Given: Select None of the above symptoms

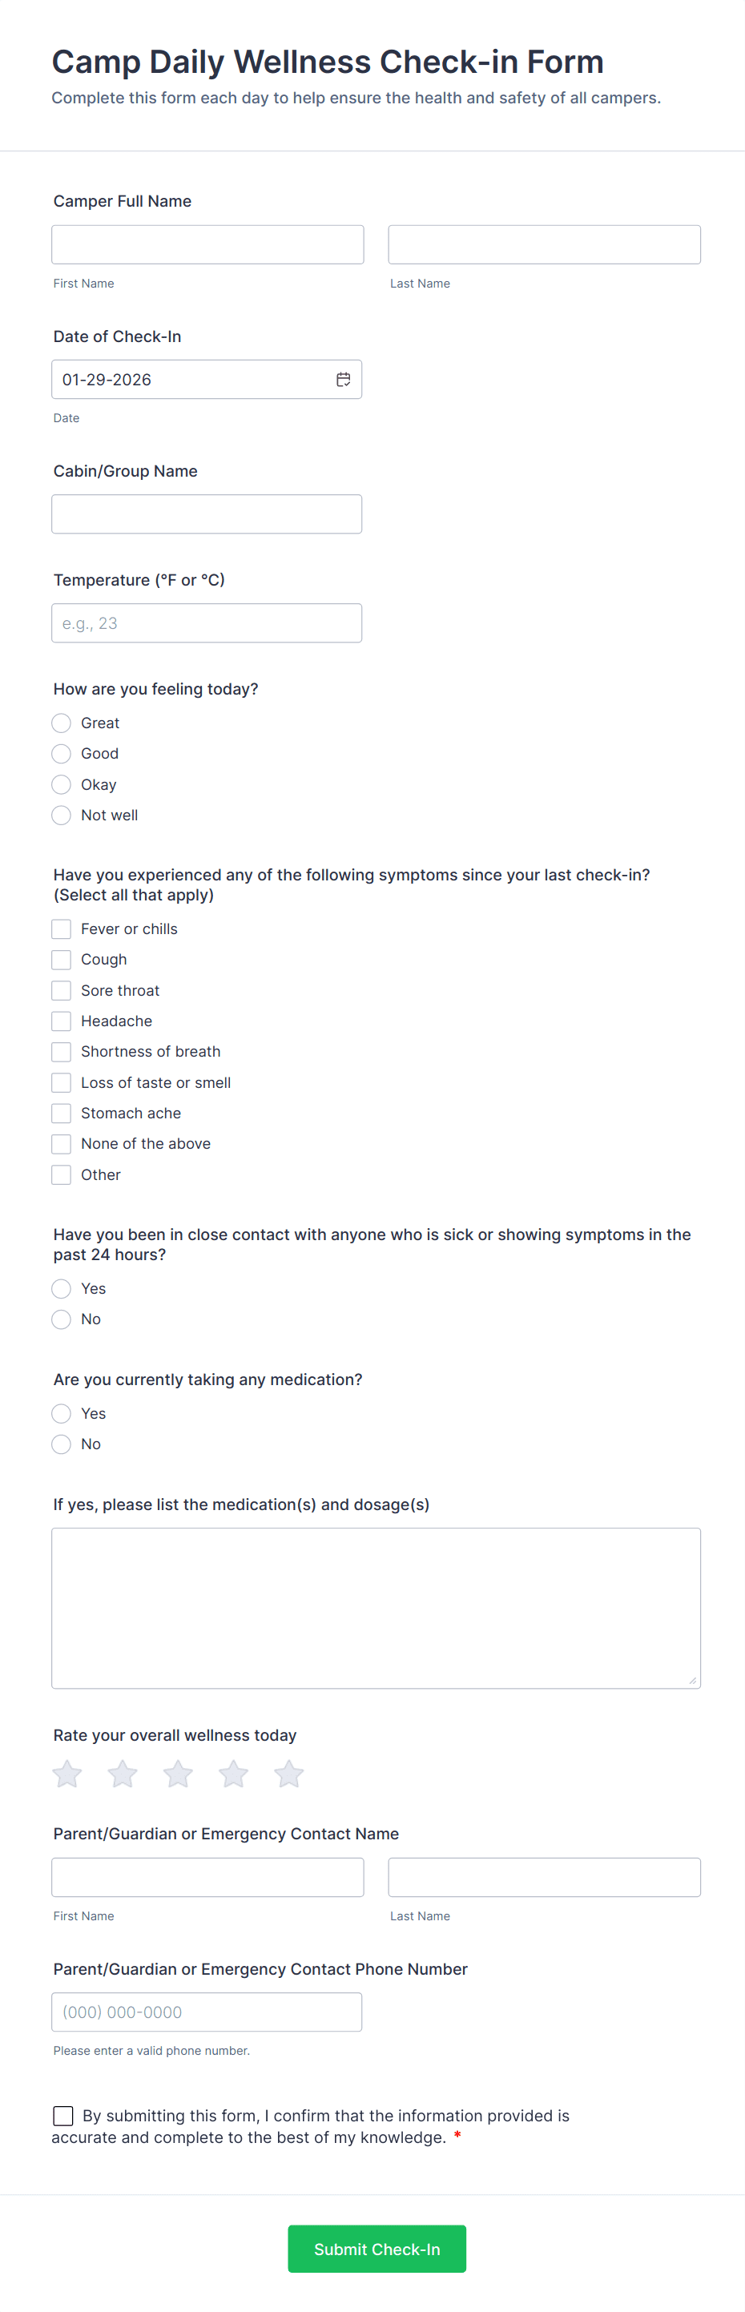Looking at the screenshot, I should pyautogui.click(x=61, y=1143).
